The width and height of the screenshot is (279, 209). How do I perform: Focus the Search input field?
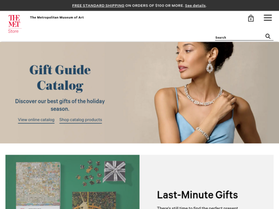click(x=239, y=38)
